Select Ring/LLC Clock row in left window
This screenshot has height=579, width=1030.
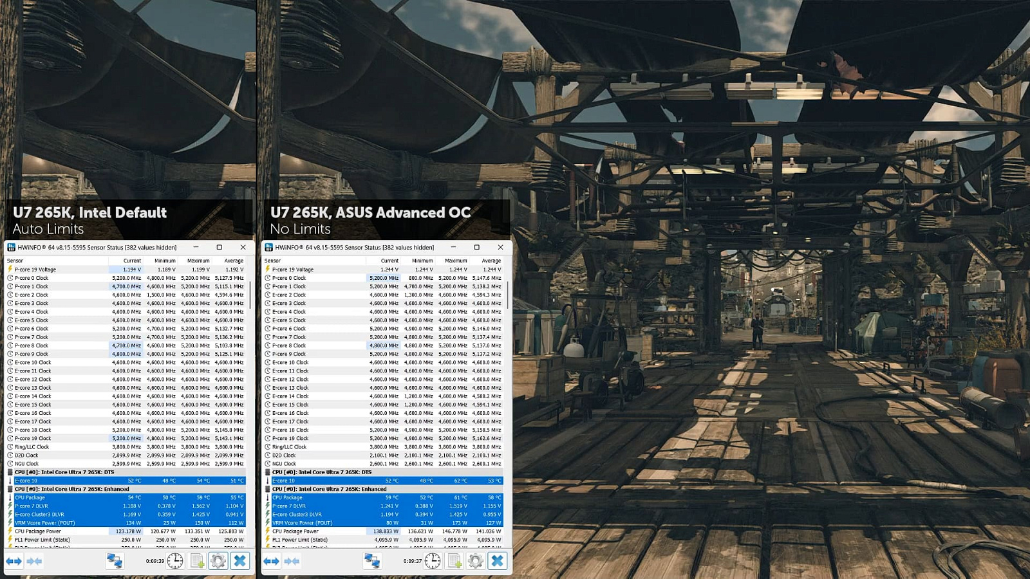coord(126,446)
